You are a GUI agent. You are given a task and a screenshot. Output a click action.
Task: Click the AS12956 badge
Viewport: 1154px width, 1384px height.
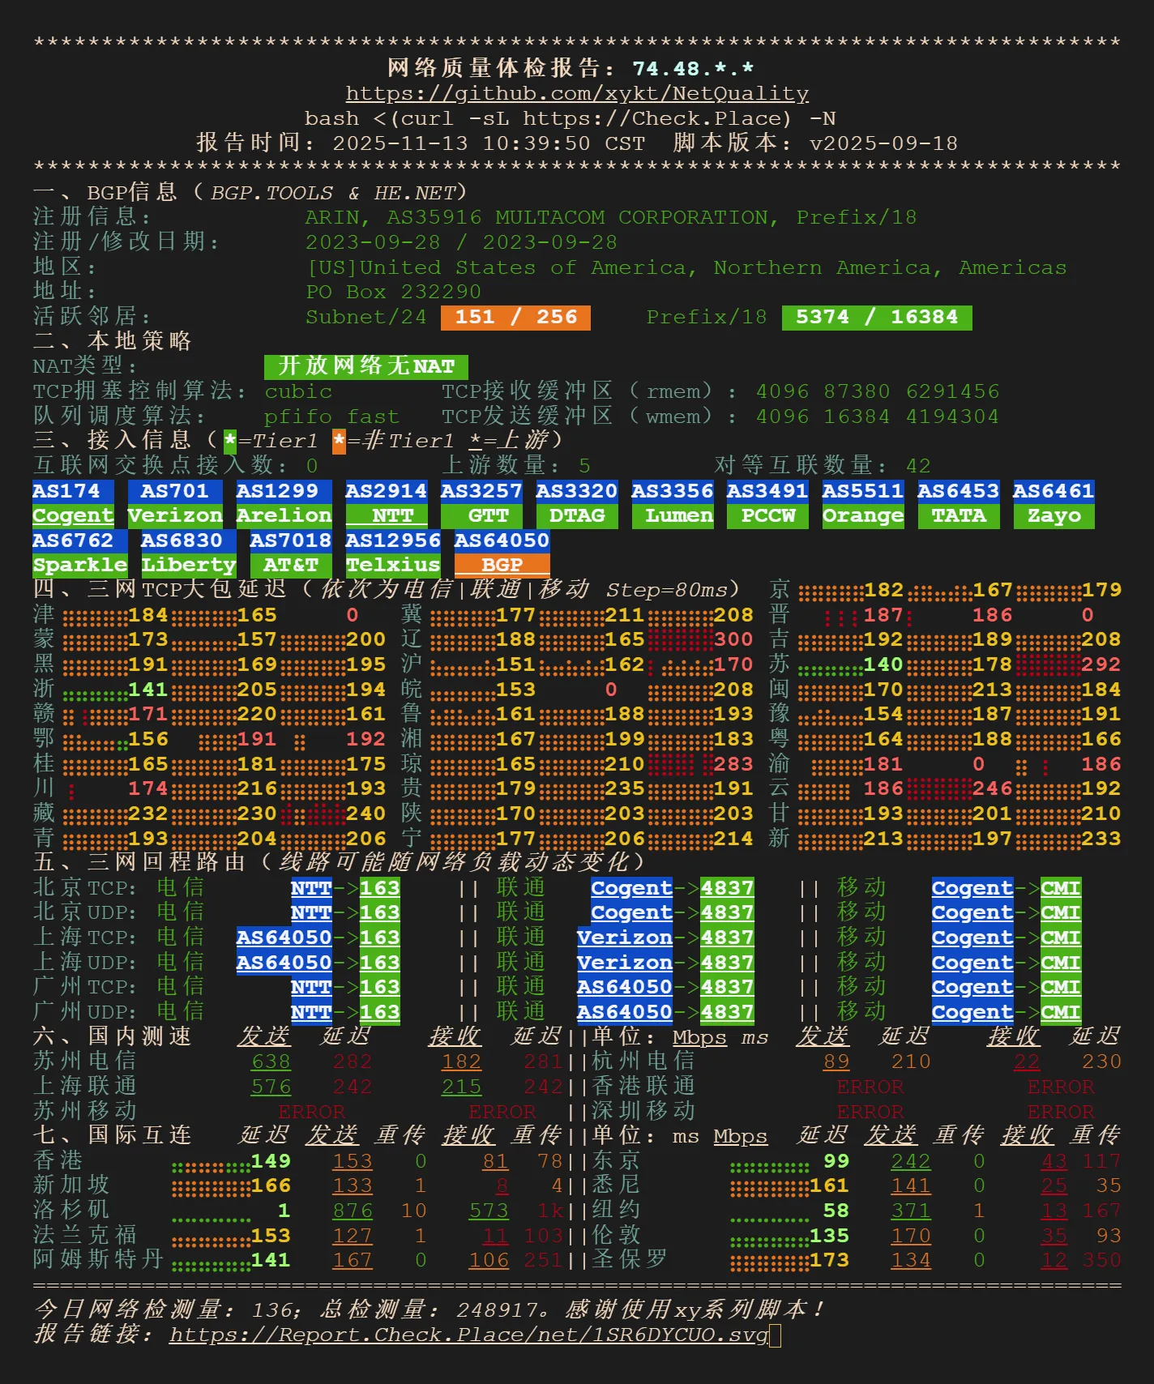coord(393,540)
